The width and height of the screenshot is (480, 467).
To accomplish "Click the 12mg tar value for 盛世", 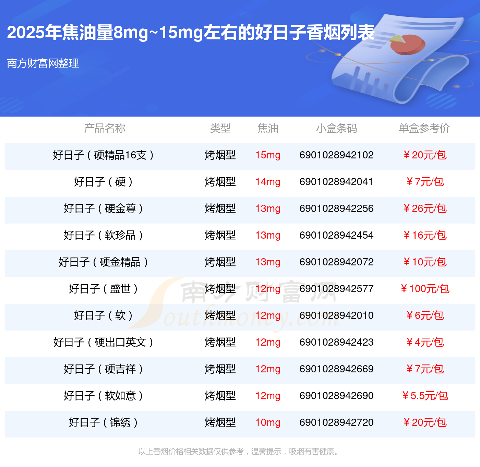I will tap(268, 289).
